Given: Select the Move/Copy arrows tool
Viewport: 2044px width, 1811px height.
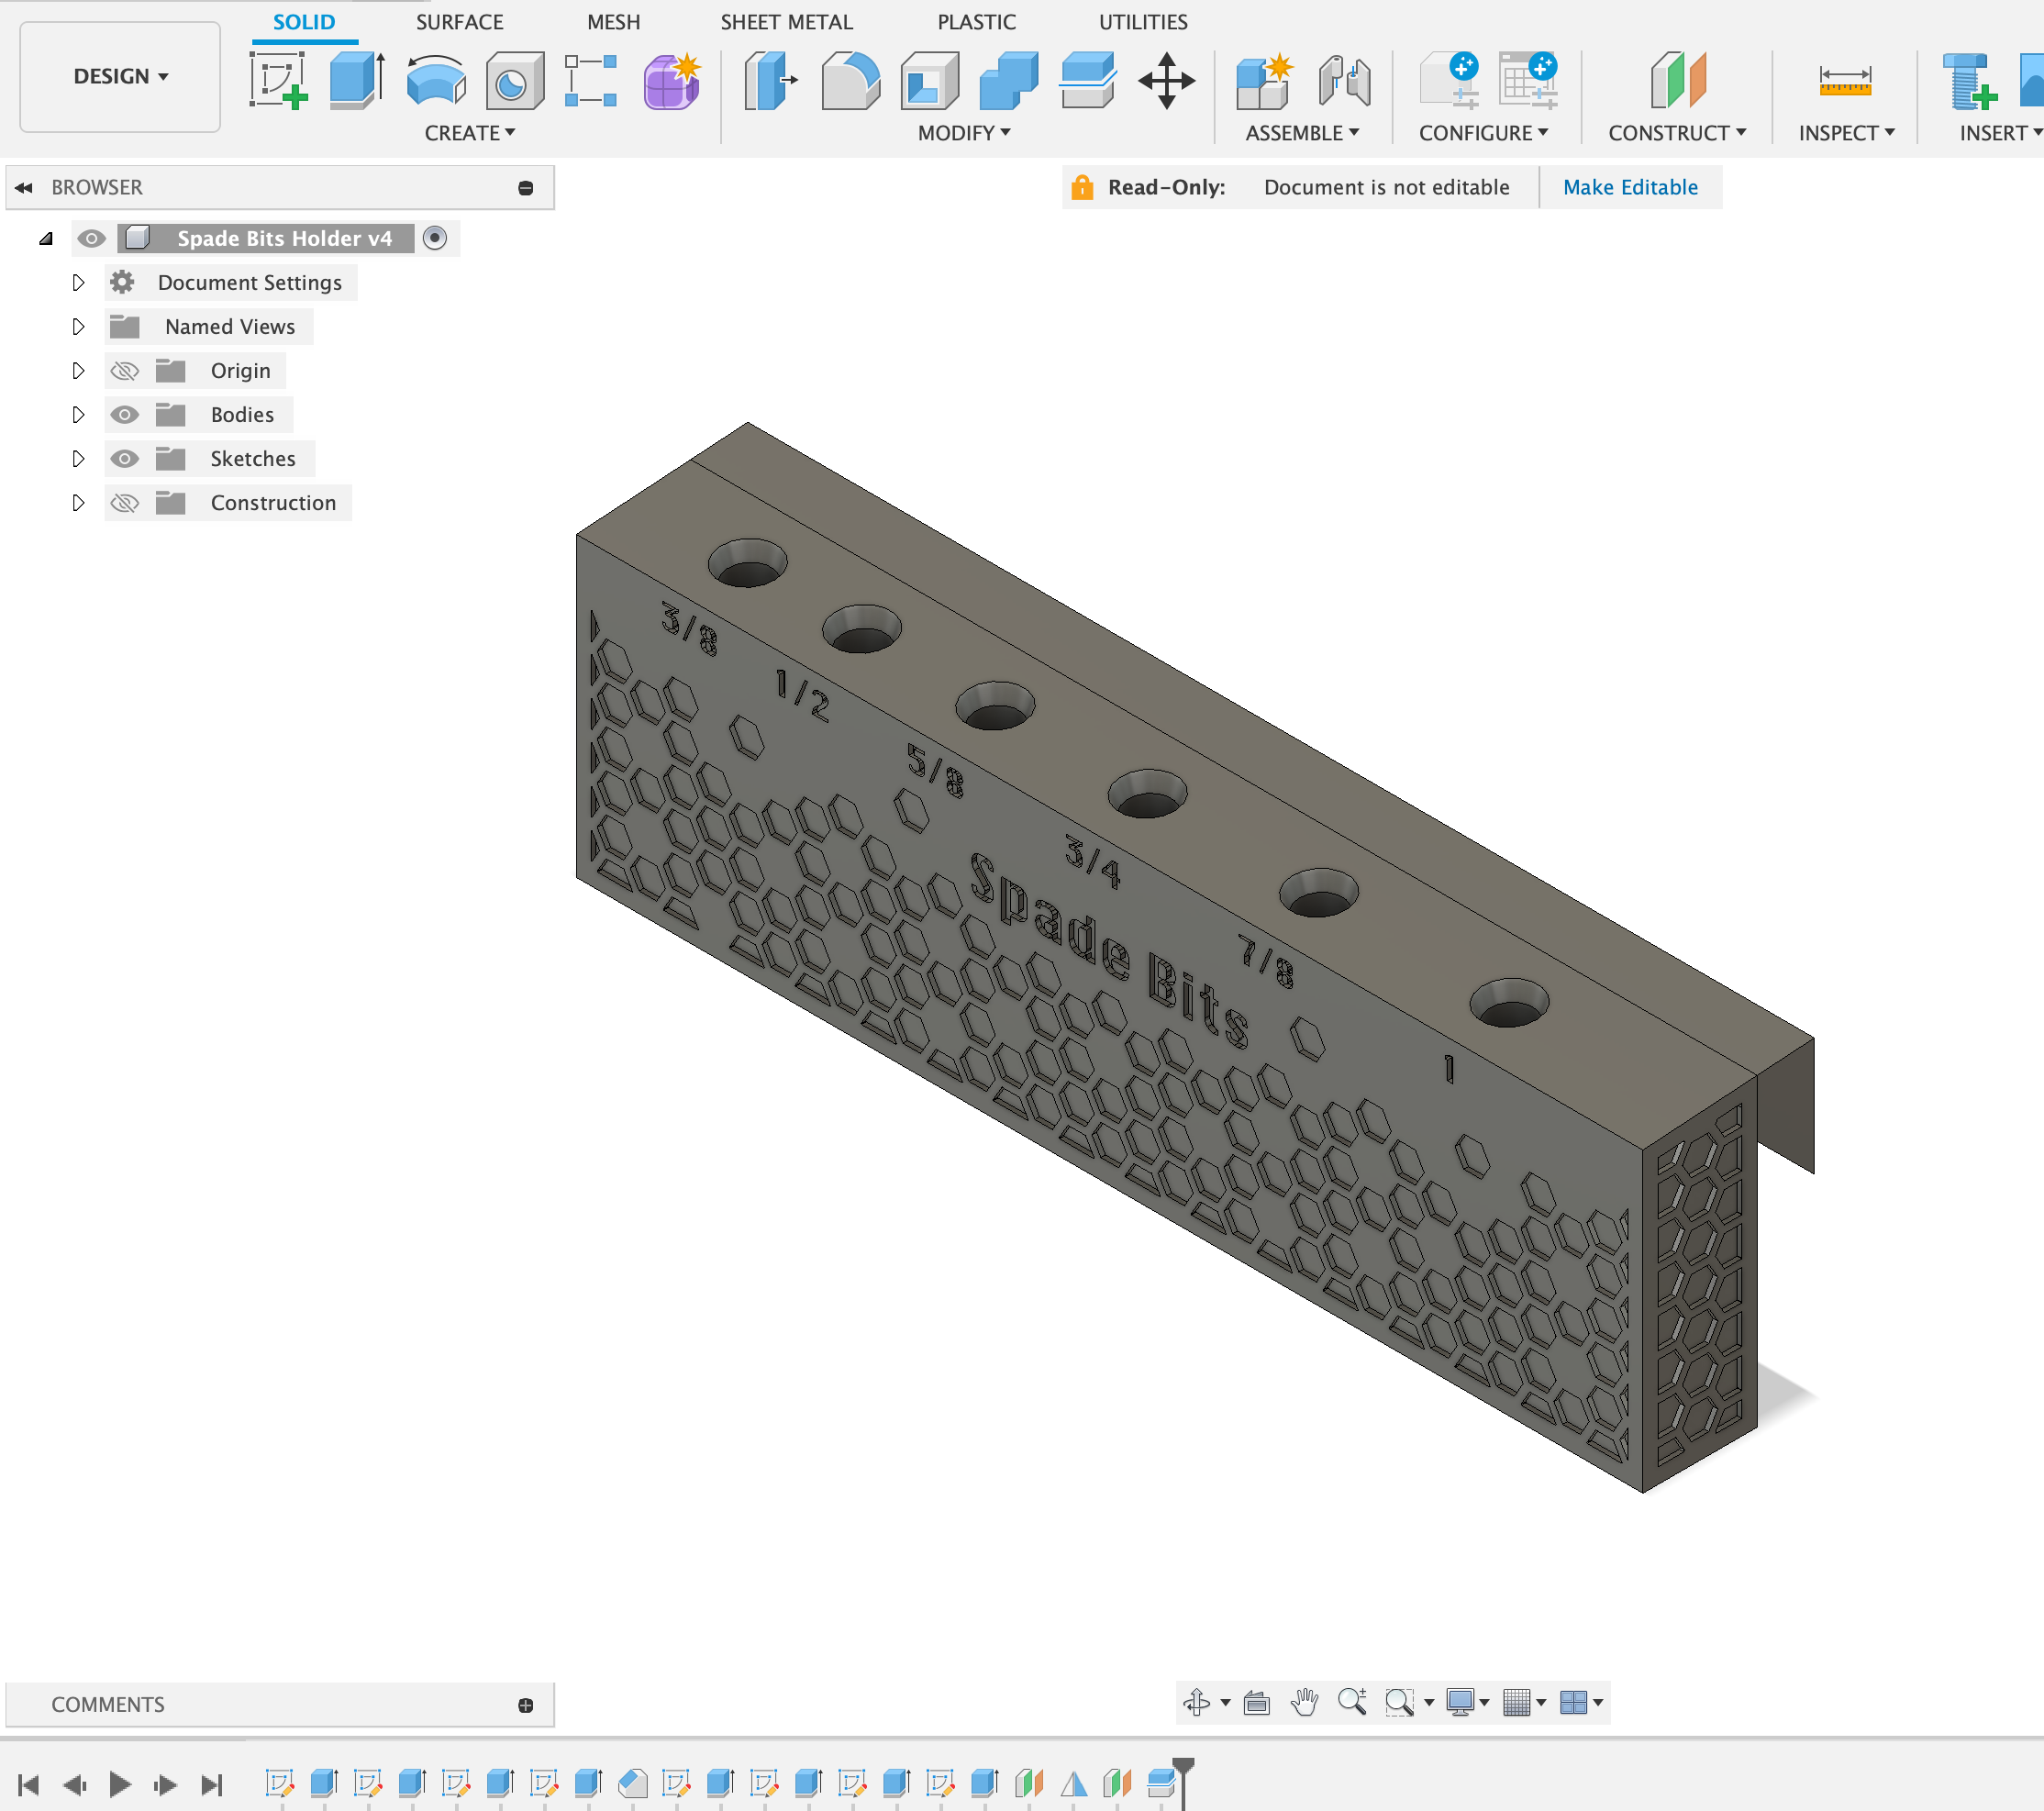Looking at the screenshot, I should point(1166,81).
